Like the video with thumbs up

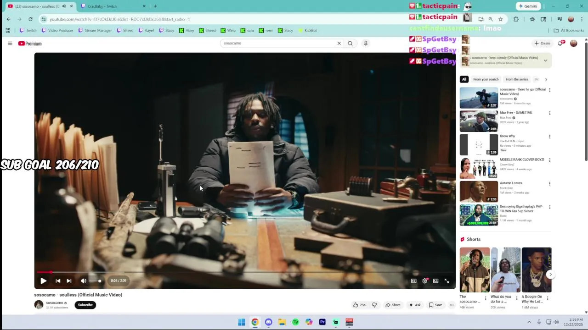pos(359,305)
